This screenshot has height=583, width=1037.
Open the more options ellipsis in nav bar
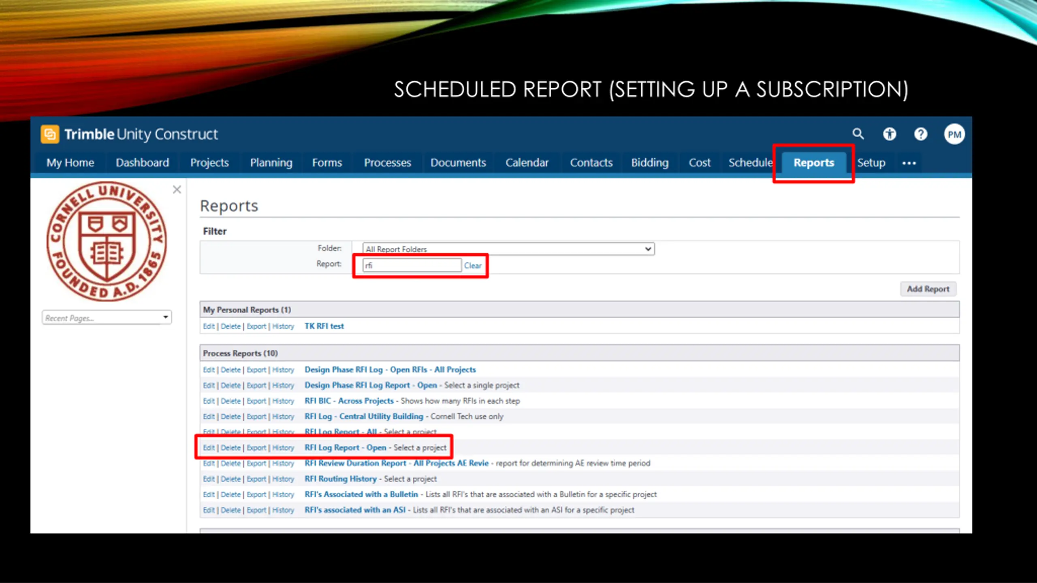tap(909, 163)
